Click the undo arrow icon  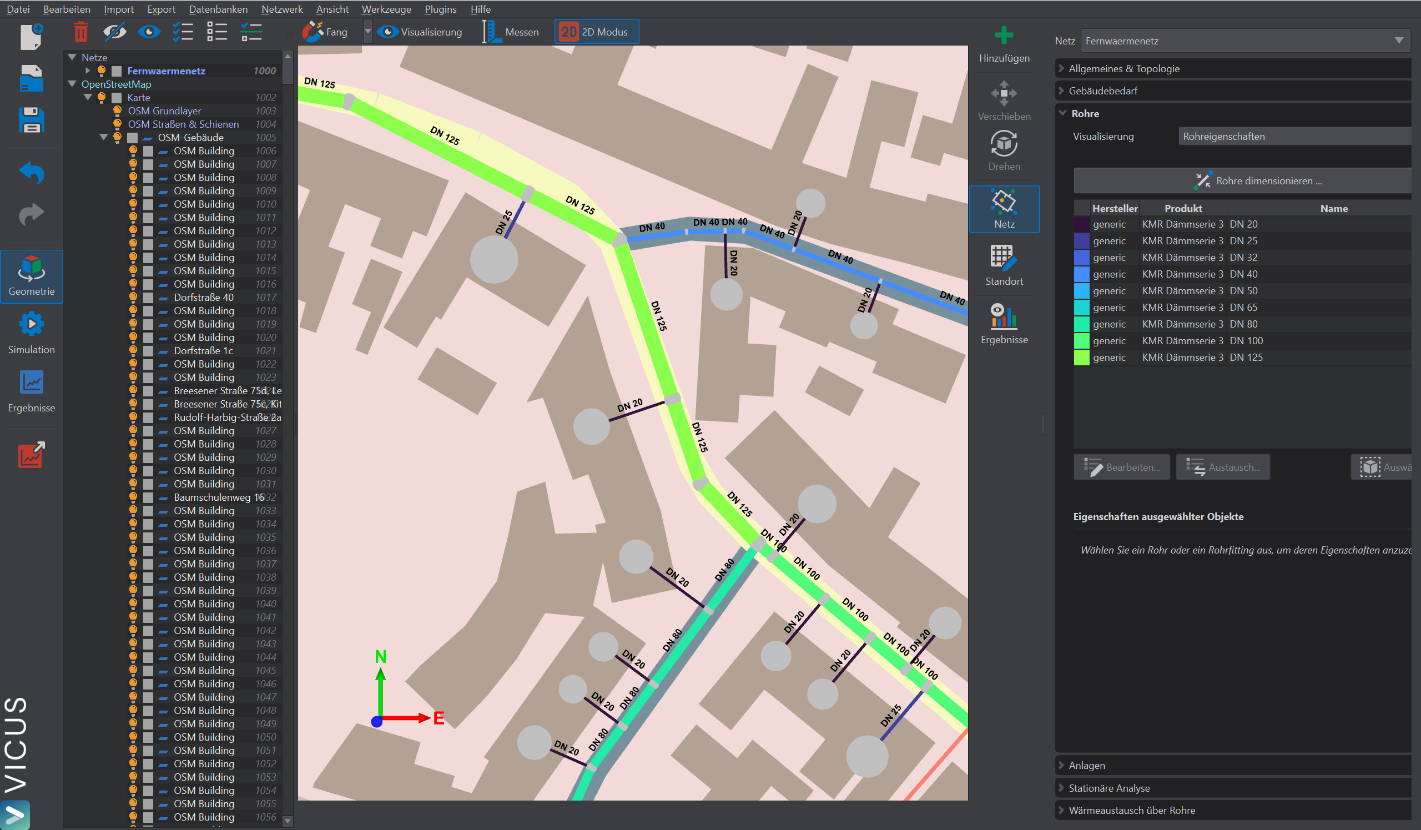click(31, 173)
